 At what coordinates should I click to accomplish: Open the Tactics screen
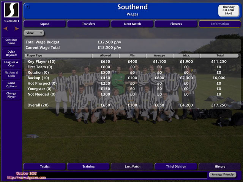(45, 166)
